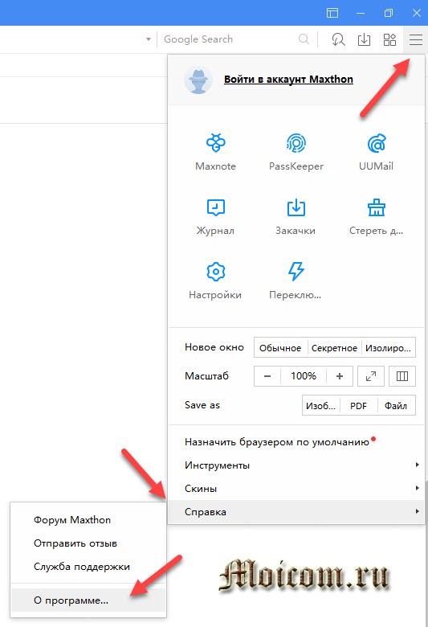The width and height of the screenshot is (428, 627).
Task: Click the undo/reopen page toolbar icon
Action: (339, 39)
